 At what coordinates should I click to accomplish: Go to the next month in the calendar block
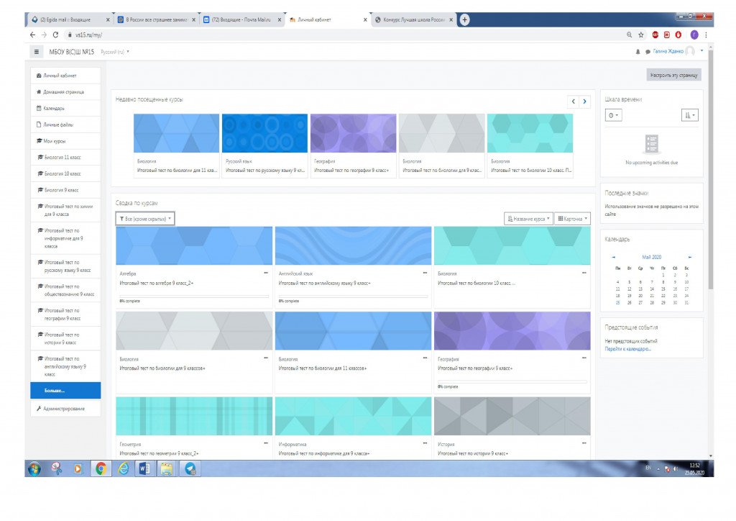689,257
